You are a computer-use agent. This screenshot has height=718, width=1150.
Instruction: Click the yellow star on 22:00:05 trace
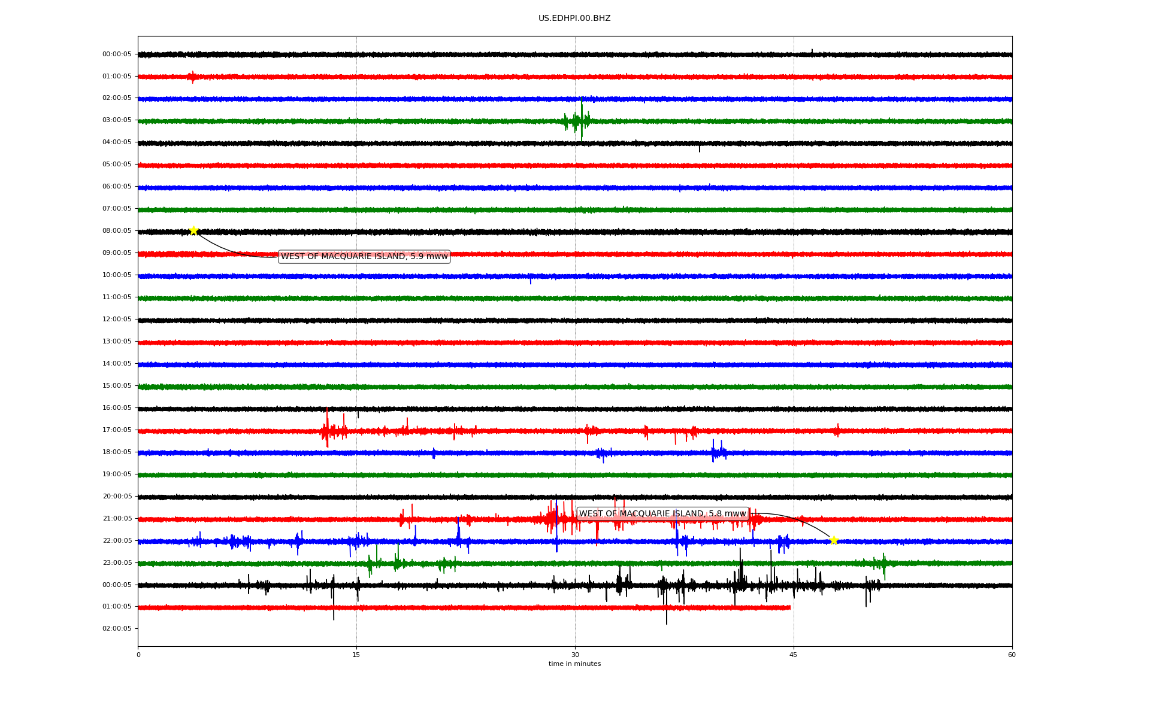click(x=834, y=540)
